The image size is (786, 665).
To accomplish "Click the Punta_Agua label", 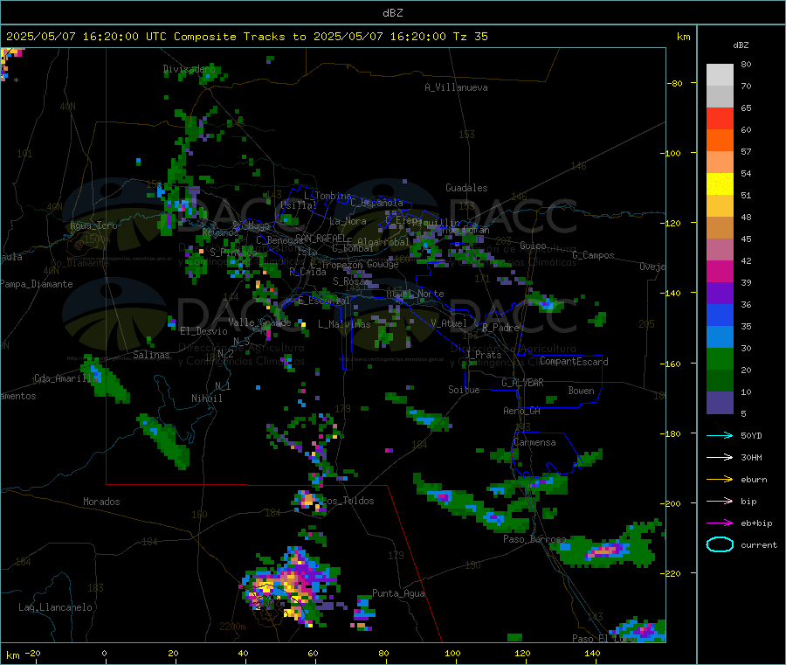I will click(398, 593).
